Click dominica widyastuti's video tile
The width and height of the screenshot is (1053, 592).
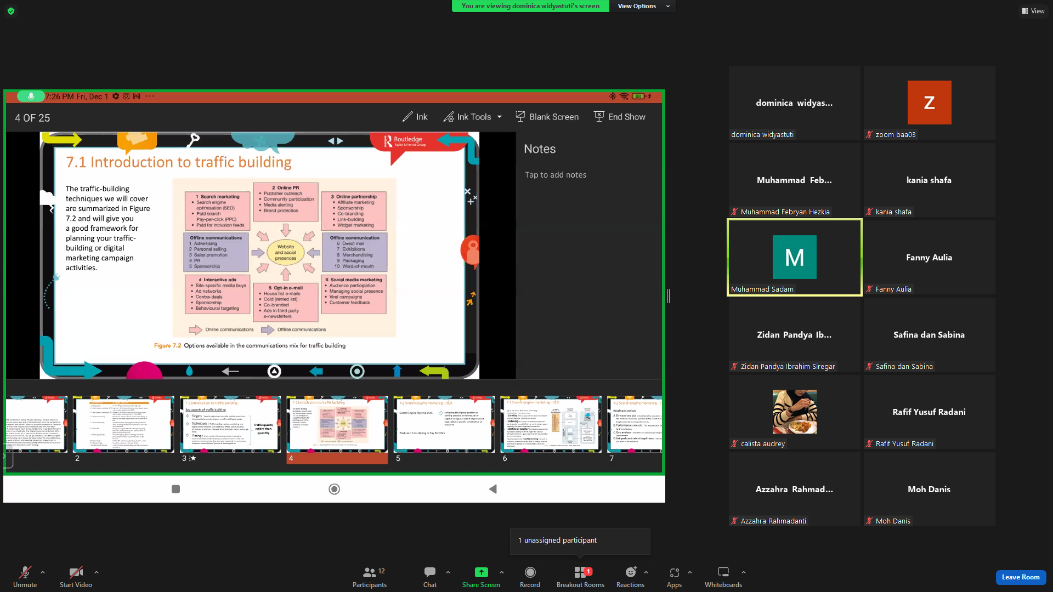[795, 103]
